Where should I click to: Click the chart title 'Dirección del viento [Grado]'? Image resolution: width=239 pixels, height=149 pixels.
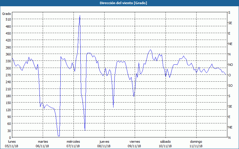(x=123, y=3)
